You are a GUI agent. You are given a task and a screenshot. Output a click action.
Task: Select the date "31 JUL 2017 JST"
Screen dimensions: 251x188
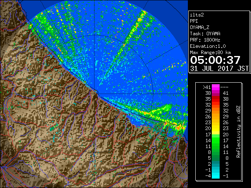click(219, 69)
